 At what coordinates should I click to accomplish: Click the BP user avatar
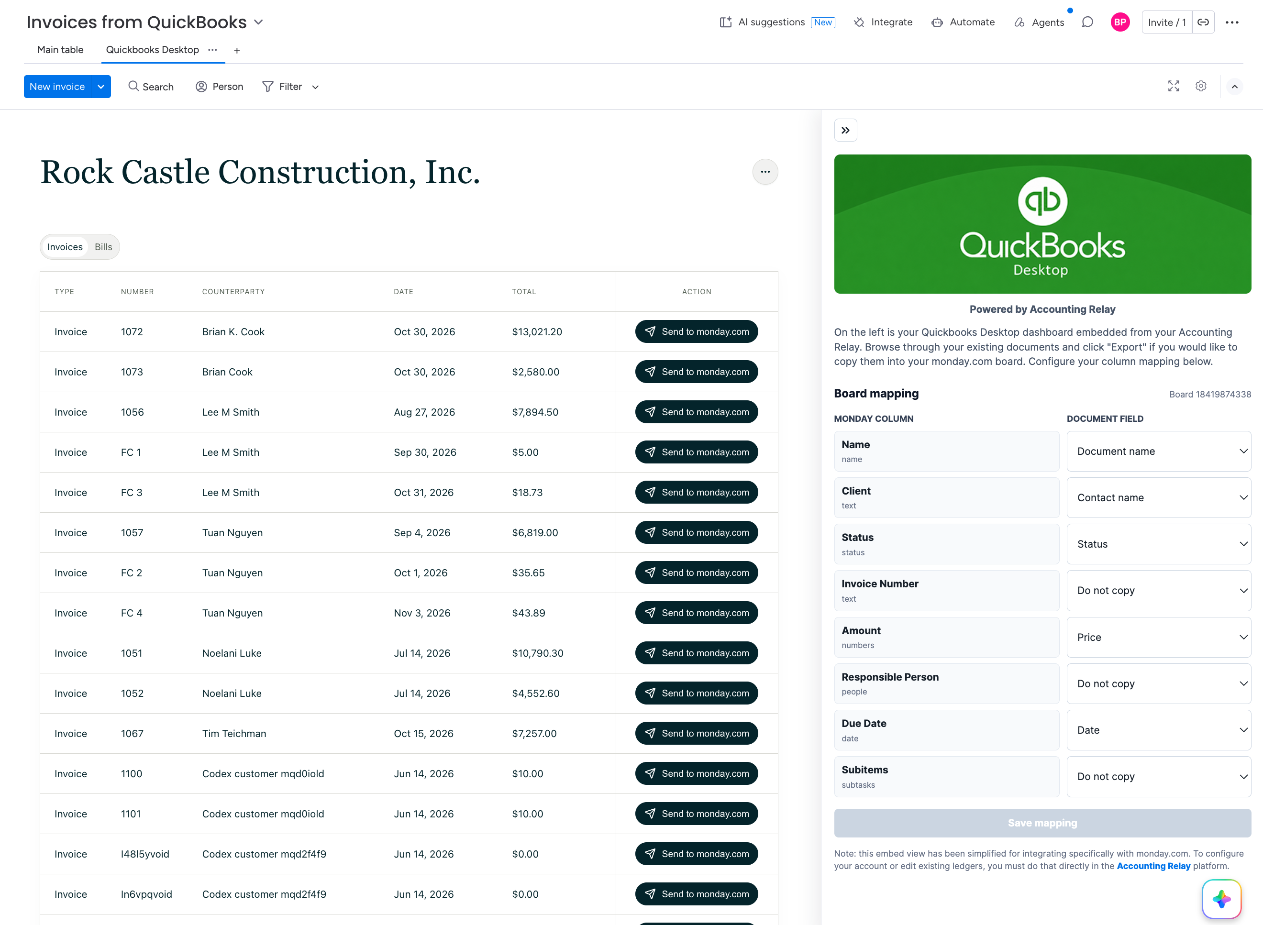tap(1120, 22)
